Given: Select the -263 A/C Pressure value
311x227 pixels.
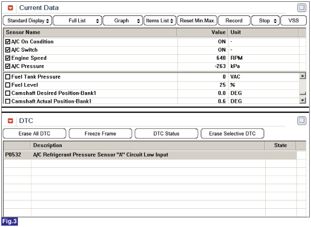Looking at the screenshot, I should [220, 66].
